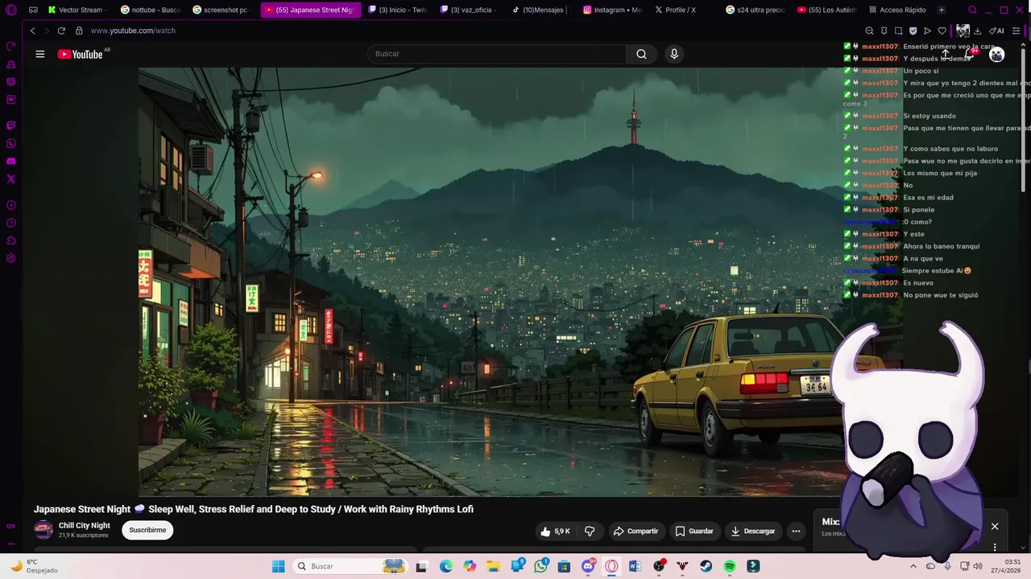1031x579 pixels.
Task: Switch to the Vector Stream tab
Action: pos(77,10)
